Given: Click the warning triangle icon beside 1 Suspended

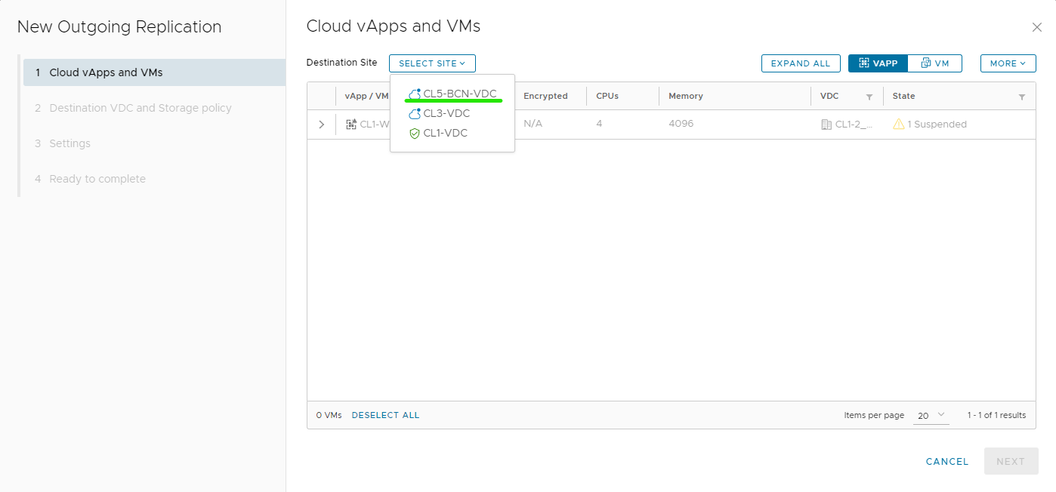Looking at the screenshot, I should pos(899,125).
